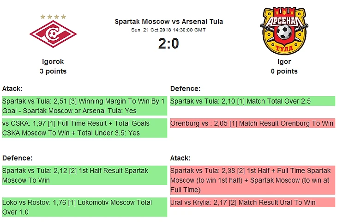The image size is (337, 222).
Task: Select the Match Total Over 2.5 bet
Action: [x=253, y=101]
